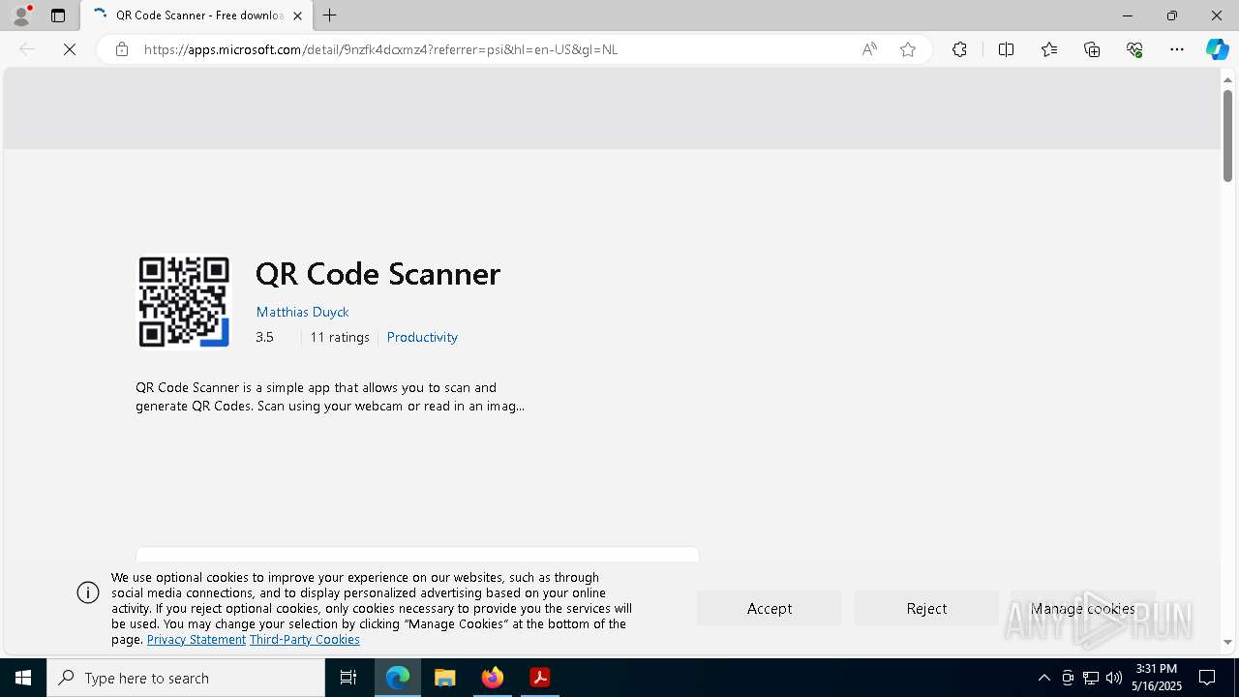Image resolution: width=1239 pixels, height=697 pixels.
Task: Open the notification center
Action: [1207, 678]
